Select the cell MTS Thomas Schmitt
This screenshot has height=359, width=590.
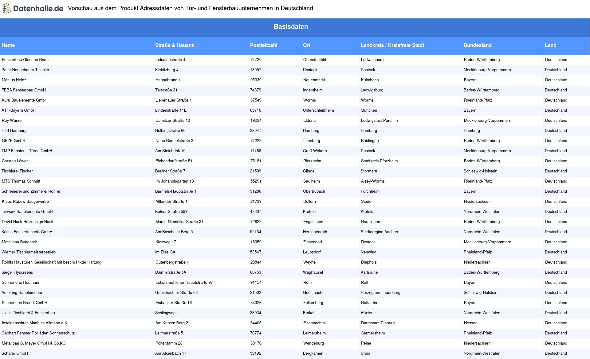[x=77, y=181]
